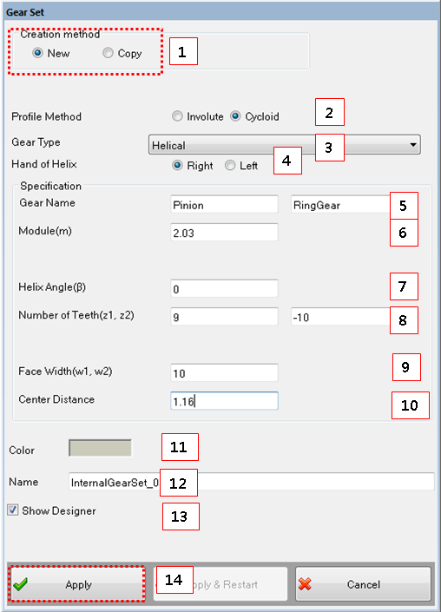
Task: Click the RingGear name field
Action: (341, 205)
